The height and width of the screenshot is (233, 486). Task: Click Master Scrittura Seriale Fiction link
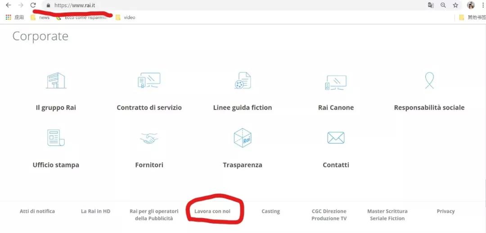(x=387, y=215)
